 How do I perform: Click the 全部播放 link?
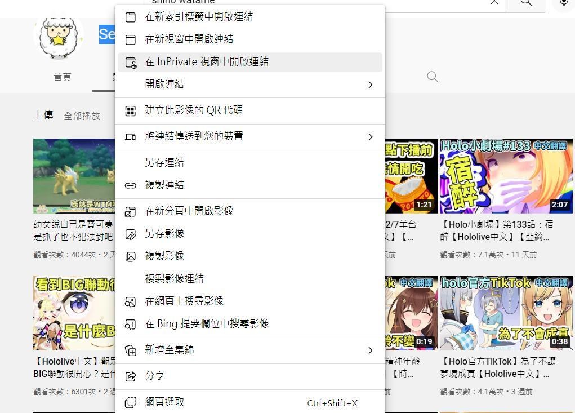tap(82, 116)
